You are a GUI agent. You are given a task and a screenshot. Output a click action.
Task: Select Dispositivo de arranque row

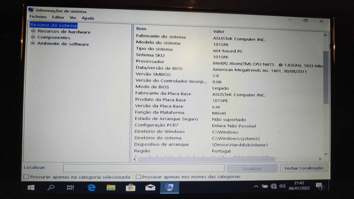[229, 145]
